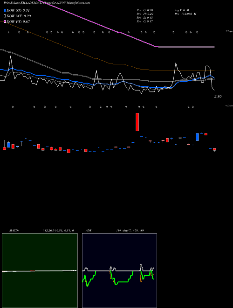
Task: Open the dark blue ADX chart panel
Action: coord(119,271)
